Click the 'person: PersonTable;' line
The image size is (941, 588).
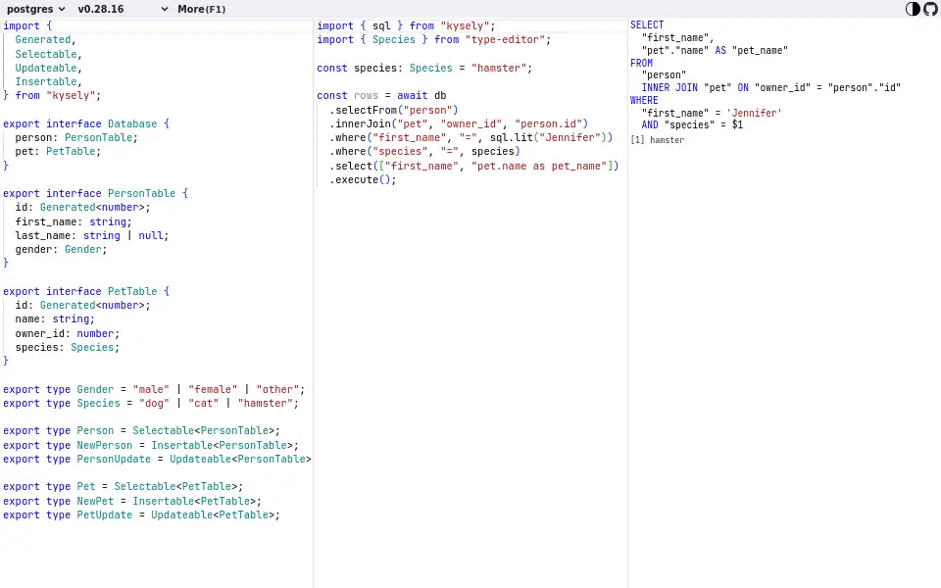click(76, 137)
